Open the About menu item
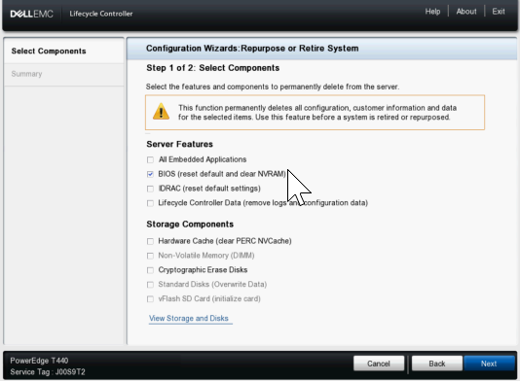 (466, 12)
